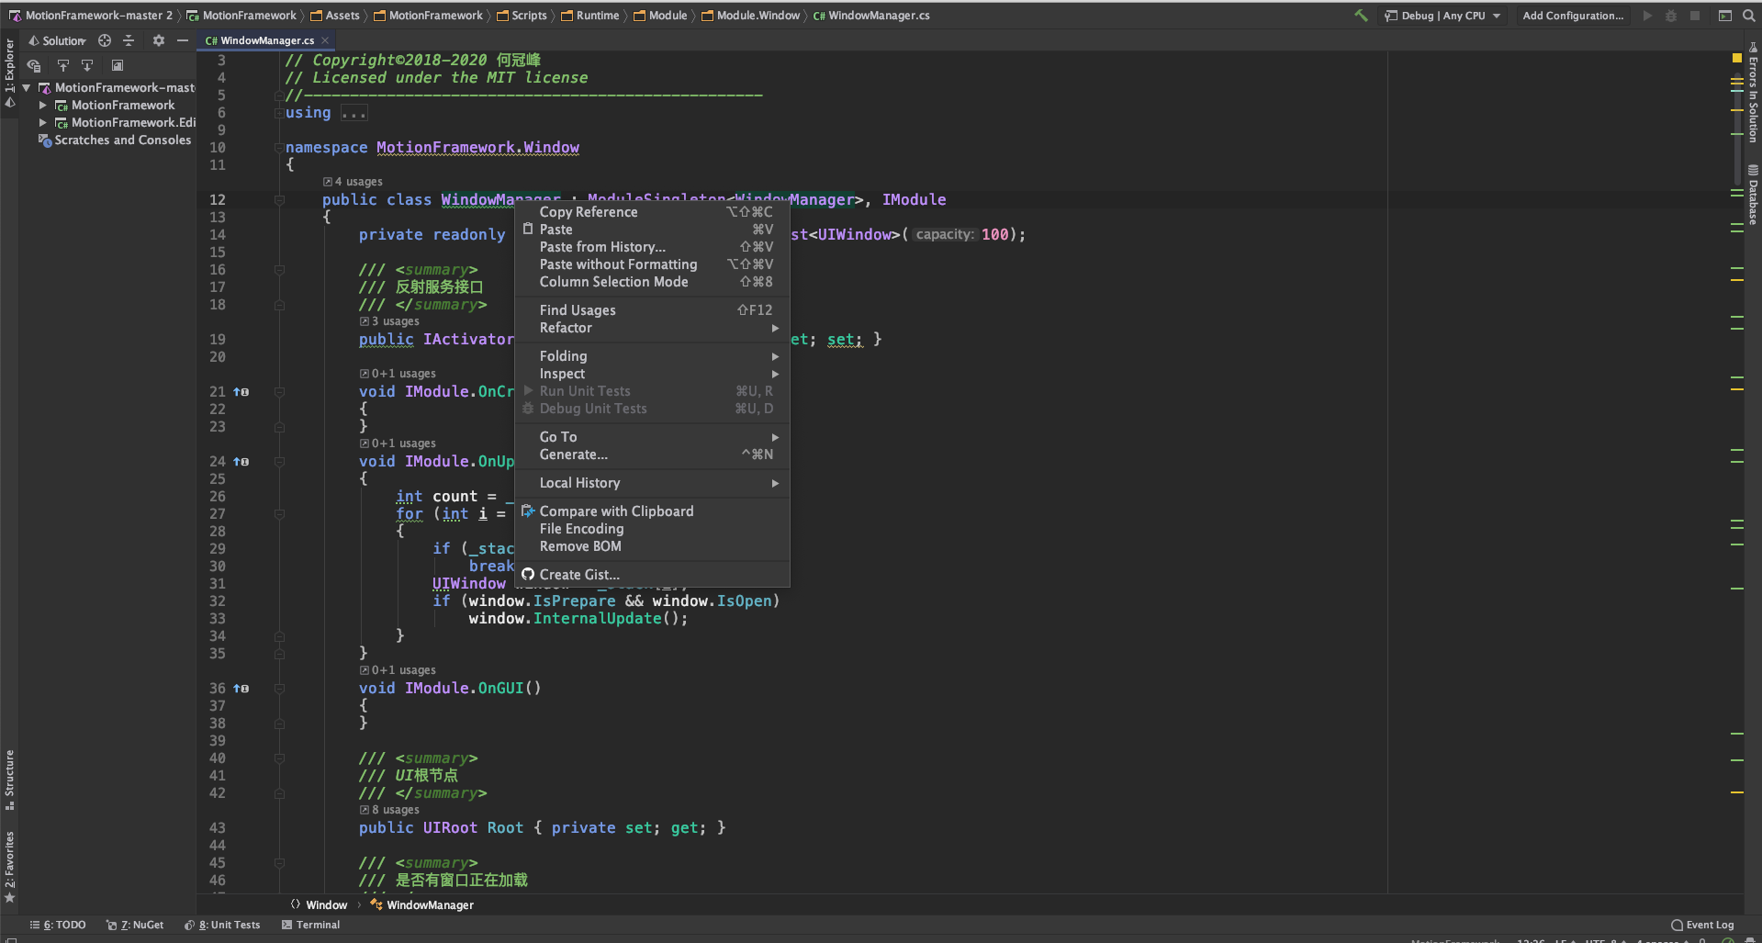
Task: Collapse all nodes in the Solution explorer
Action: pos(129,40)
